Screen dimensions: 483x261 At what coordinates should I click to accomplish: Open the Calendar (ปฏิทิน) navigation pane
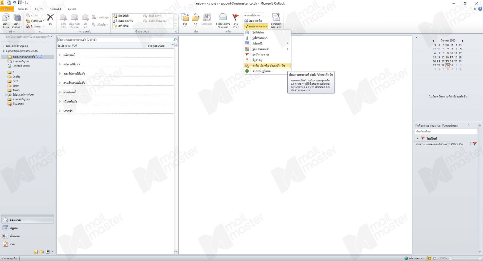[x=28, y=228]
